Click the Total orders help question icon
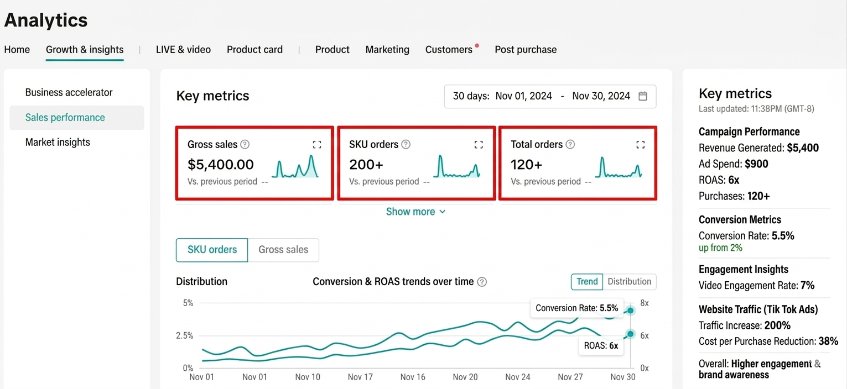847x389 pixels. 570,144
